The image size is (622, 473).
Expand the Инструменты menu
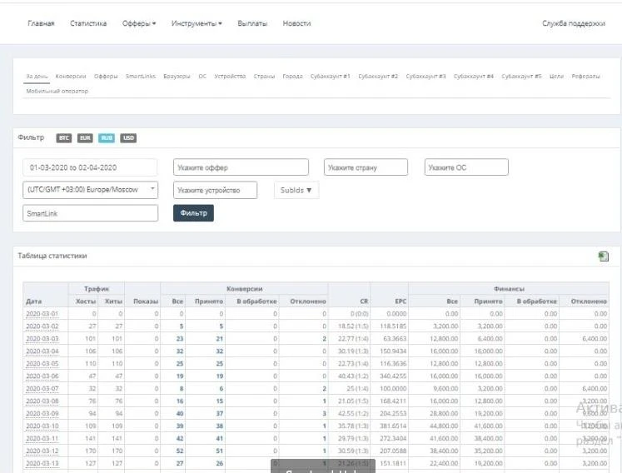(197, 23)
